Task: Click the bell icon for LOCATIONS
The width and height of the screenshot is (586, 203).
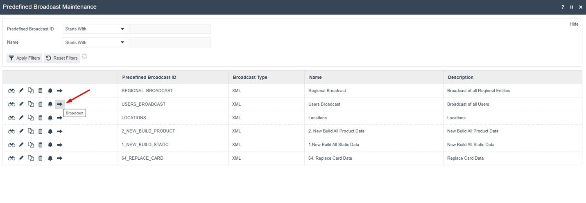Action: pyautogui.click(x=50, y=118)
